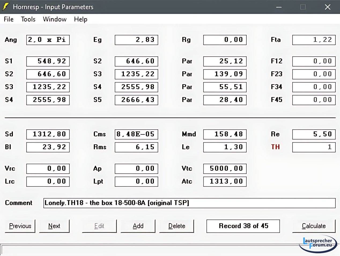Click the red TH label

(x=275, y=147)
